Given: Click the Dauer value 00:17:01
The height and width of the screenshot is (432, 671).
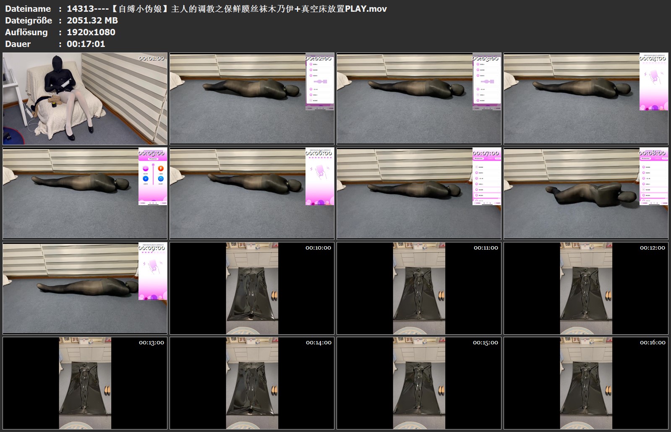Looking at the screenshot, I should [86, 44].
